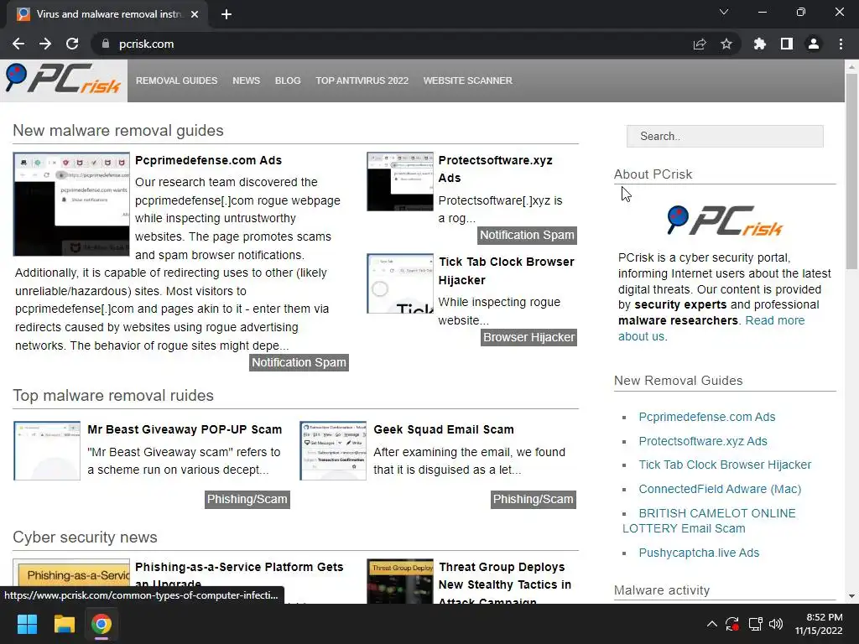Reload the pcrisk.com page
859x644 pixels.
coord(72,44)
